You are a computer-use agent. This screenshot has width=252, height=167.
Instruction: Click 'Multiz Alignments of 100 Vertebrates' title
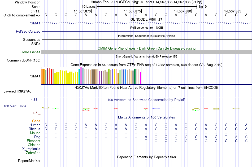(146, 117)
